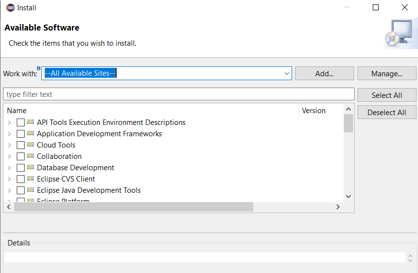Expand Application Development Frameworks node
The width and height of the screenshot is (418, 273).
[x=9, y=134]
